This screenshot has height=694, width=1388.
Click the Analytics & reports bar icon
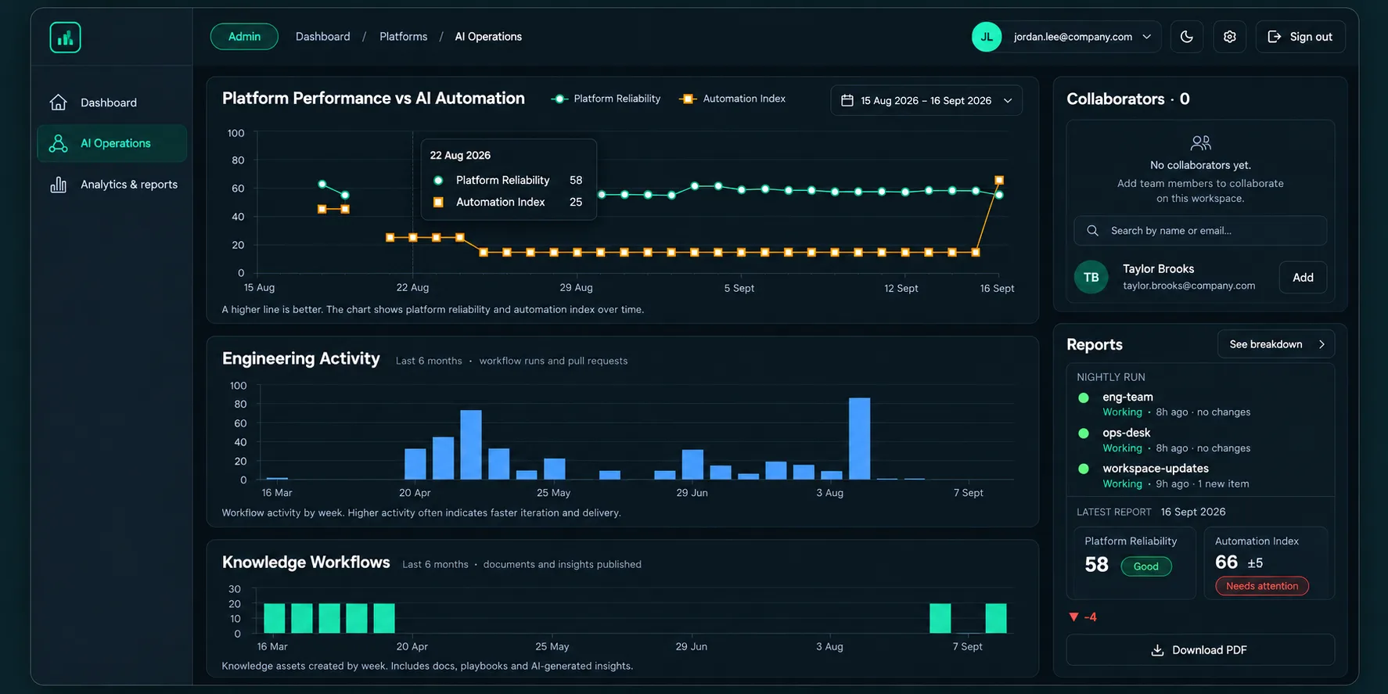[x=58, y=185]
